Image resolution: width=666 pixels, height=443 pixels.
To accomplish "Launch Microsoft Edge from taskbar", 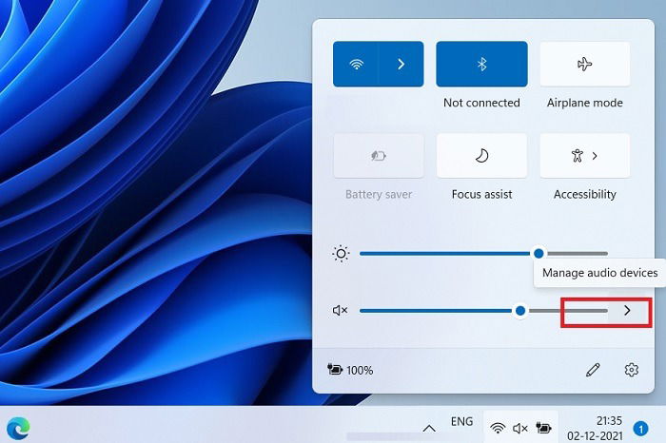I will (18, 428).
